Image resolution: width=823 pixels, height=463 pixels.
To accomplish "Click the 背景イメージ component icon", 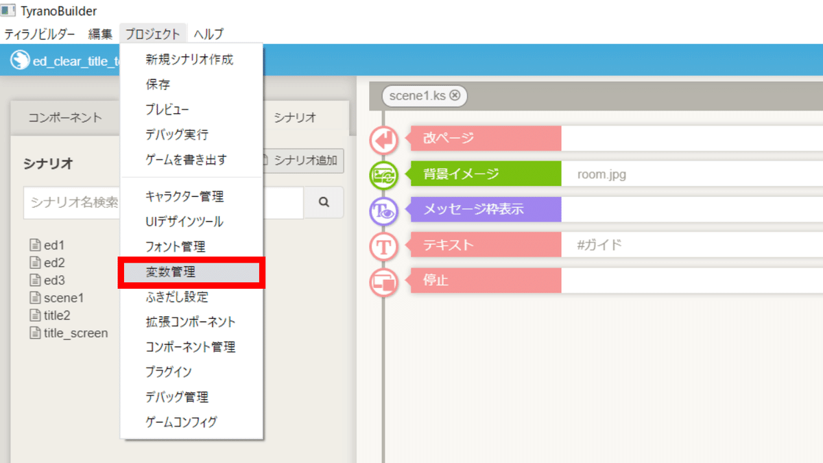I will [384, 175].
